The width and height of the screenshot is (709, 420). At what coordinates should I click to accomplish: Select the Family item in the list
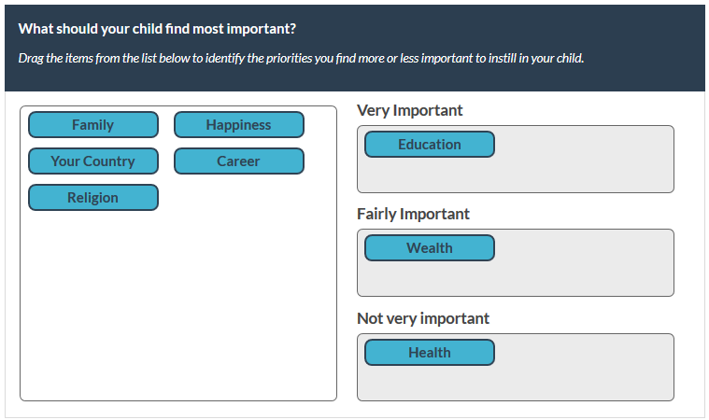(x=93, y=125)
